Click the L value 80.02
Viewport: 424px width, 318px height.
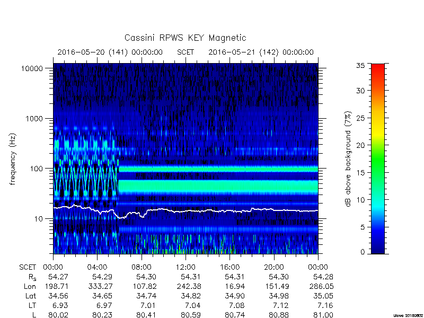58,315
